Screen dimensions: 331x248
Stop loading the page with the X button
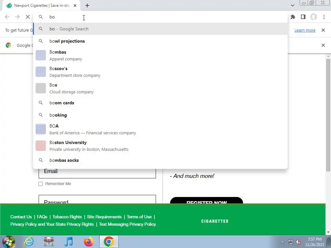click(28, 17)
